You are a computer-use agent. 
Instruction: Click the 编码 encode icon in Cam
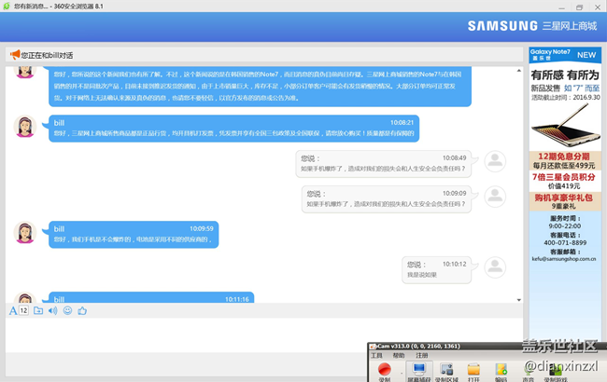click(x=501, y=371)
